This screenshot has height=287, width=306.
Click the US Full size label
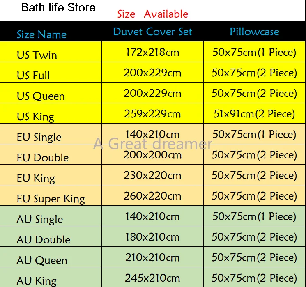33,76
